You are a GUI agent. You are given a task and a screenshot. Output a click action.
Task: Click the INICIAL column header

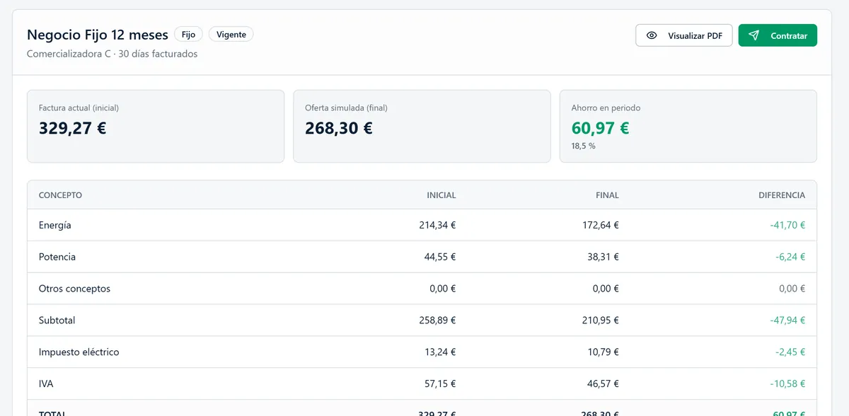[441, 195]
